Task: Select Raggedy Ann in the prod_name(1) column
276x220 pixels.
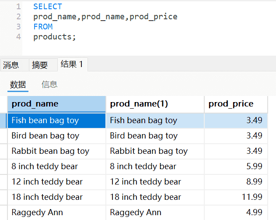Action: coord(136,213)
